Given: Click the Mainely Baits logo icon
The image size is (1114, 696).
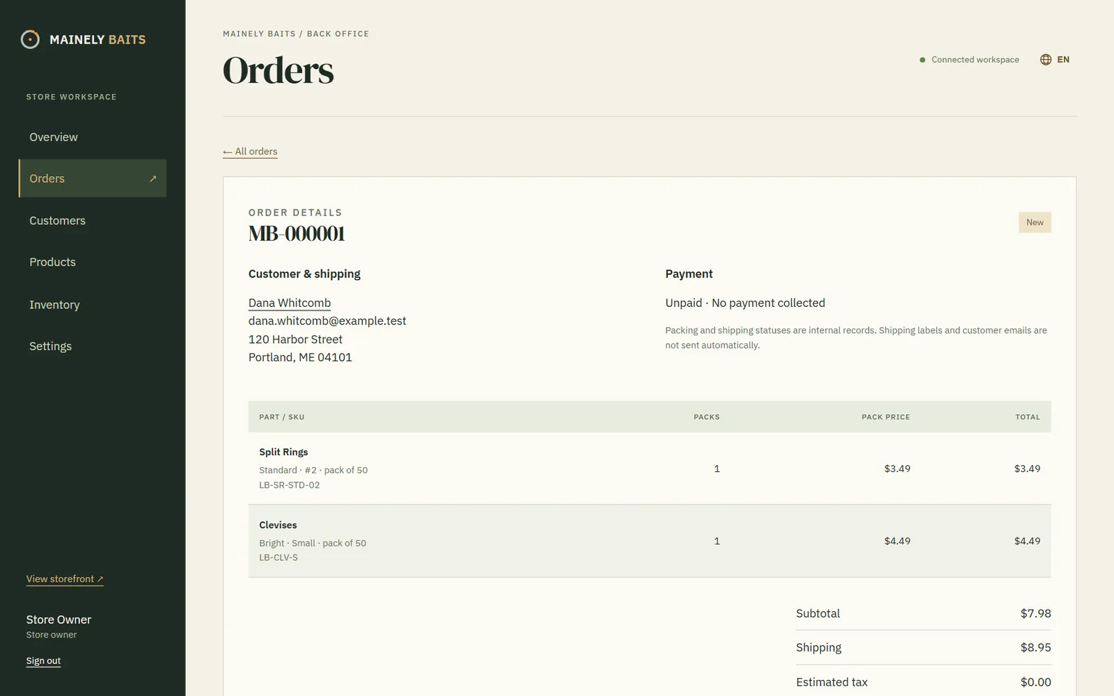Looking at the screenshot, I should (30, 40).
